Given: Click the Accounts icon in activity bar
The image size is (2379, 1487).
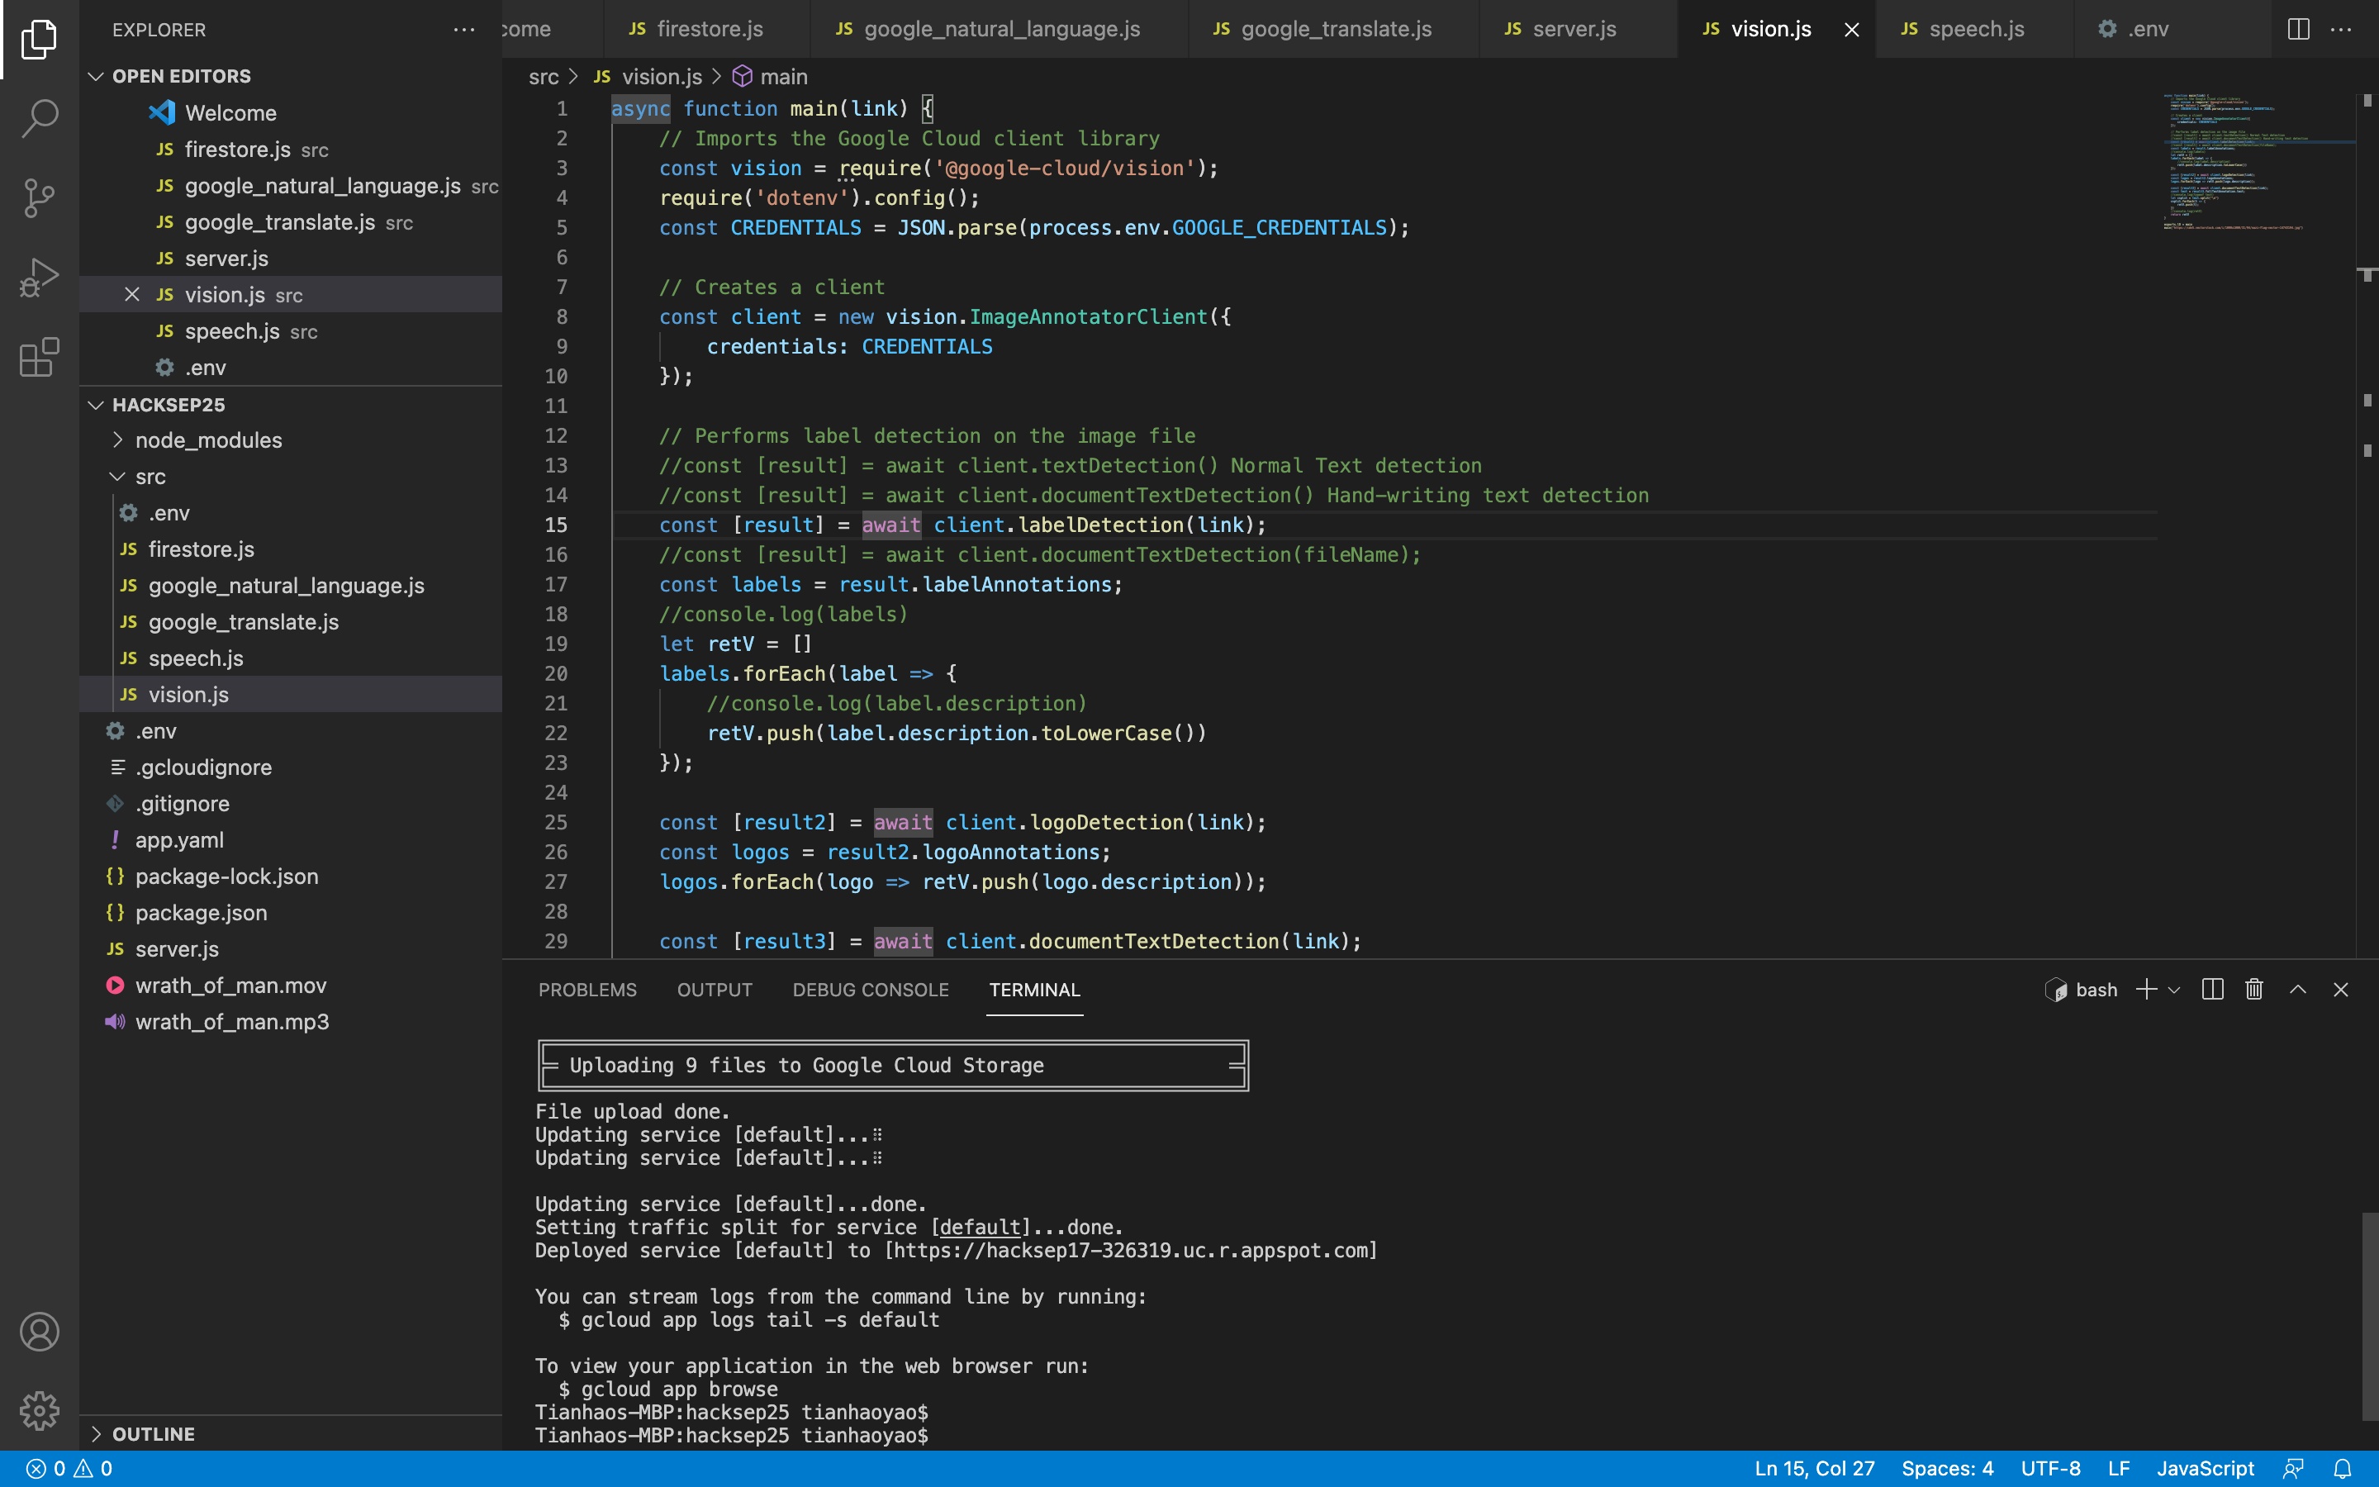Looking at the screenshot, I should pyautogui.click(x=40, y=1332).
